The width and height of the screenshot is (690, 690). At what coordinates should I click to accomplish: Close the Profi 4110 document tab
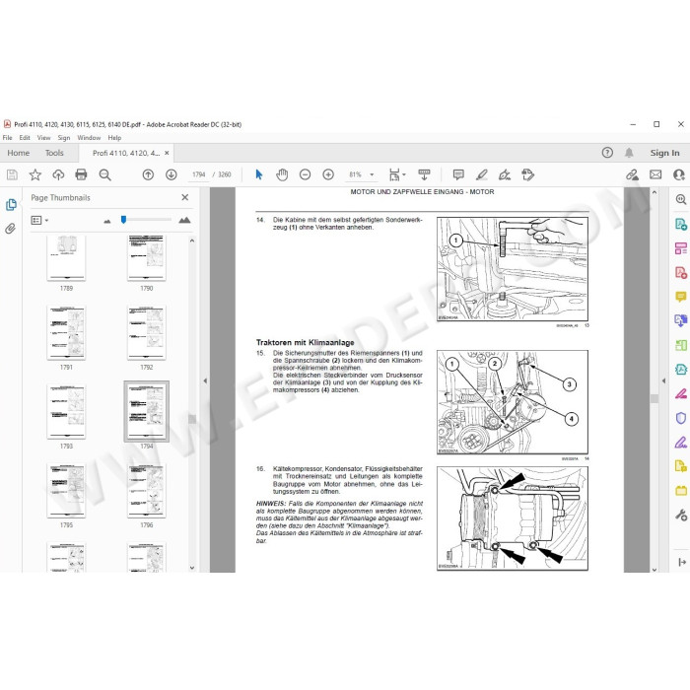tap(167, 153)
